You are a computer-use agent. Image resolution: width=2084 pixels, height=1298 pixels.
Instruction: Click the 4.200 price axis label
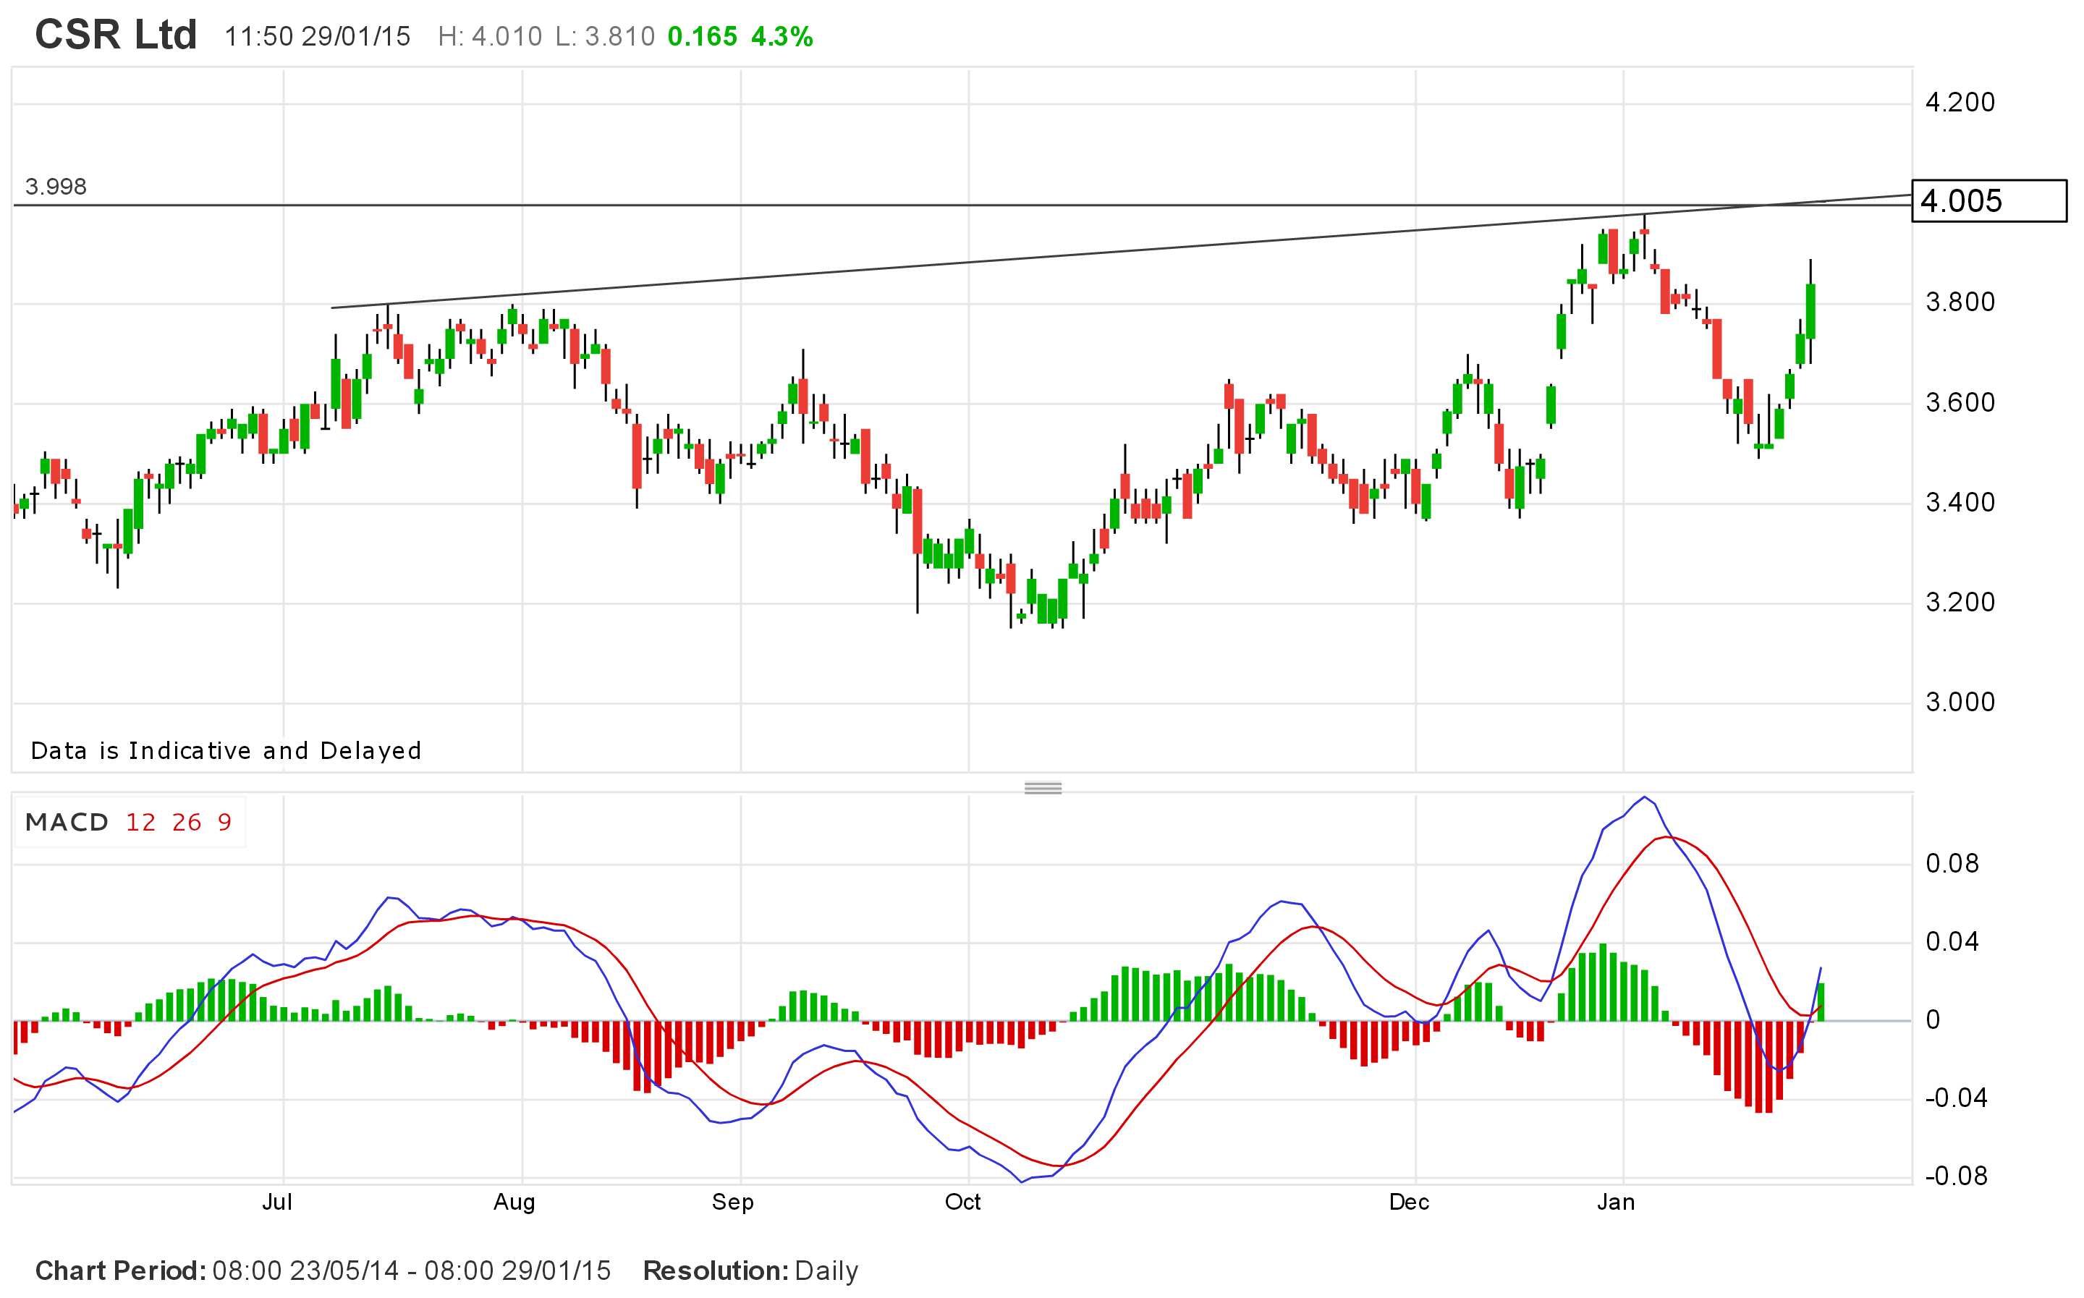pos(1960,102)
